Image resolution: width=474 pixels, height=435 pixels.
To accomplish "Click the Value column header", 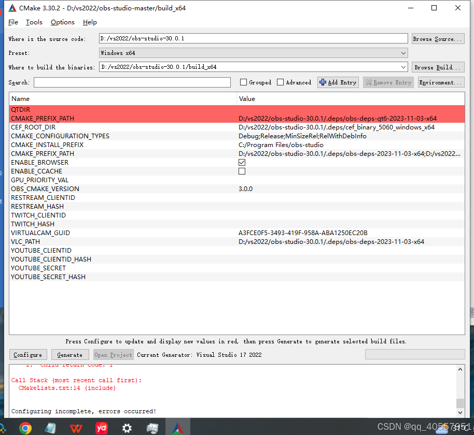I will [351, 99].
